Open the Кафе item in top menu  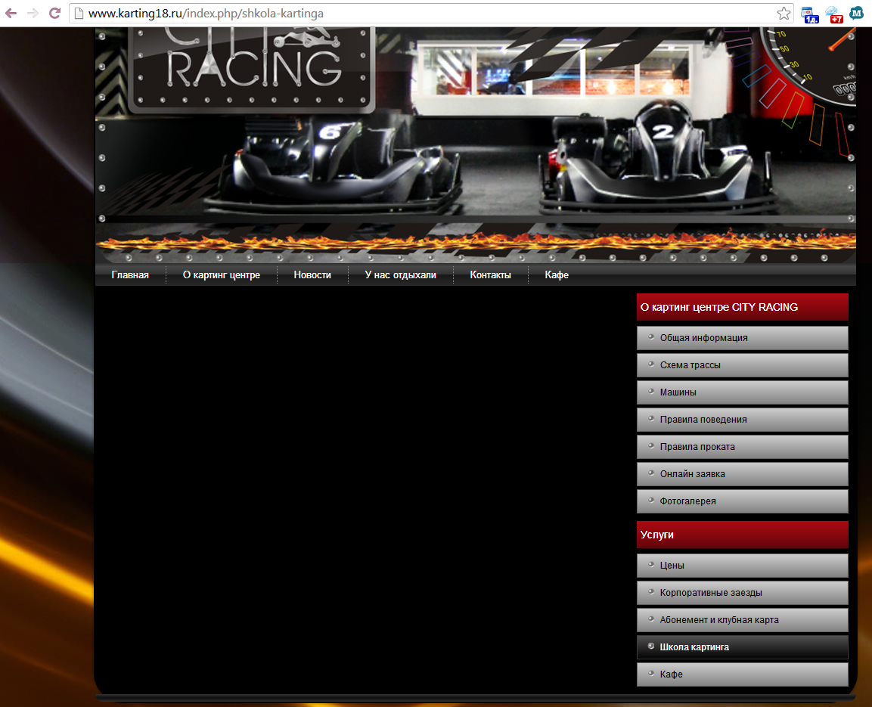(x=557, y=274)
